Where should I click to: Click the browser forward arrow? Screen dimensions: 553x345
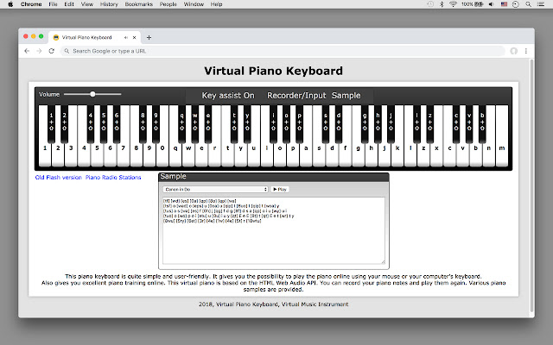click(39, 51)
